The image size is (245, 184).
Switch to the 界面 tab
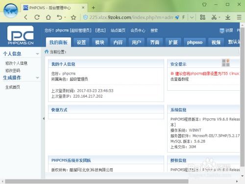pyautogui.click(x=155, y=42)
